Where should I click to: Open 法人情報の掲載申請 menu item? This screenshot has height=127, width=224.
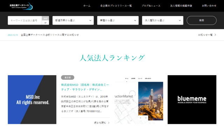pyautogui.click(x=181, y=6)
